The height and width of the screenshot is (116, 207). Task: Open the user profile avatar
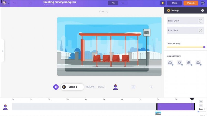coord(202,3)
